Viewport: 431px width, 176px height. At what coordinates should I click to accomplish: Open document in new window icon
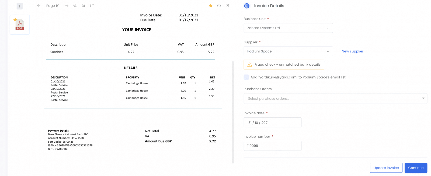(227, 6)
